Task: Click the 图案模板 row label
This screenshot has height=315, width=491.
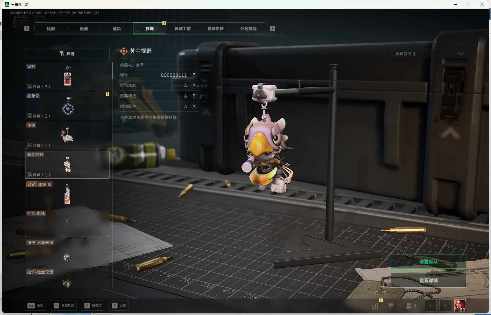Action: (x=128, y=96)
